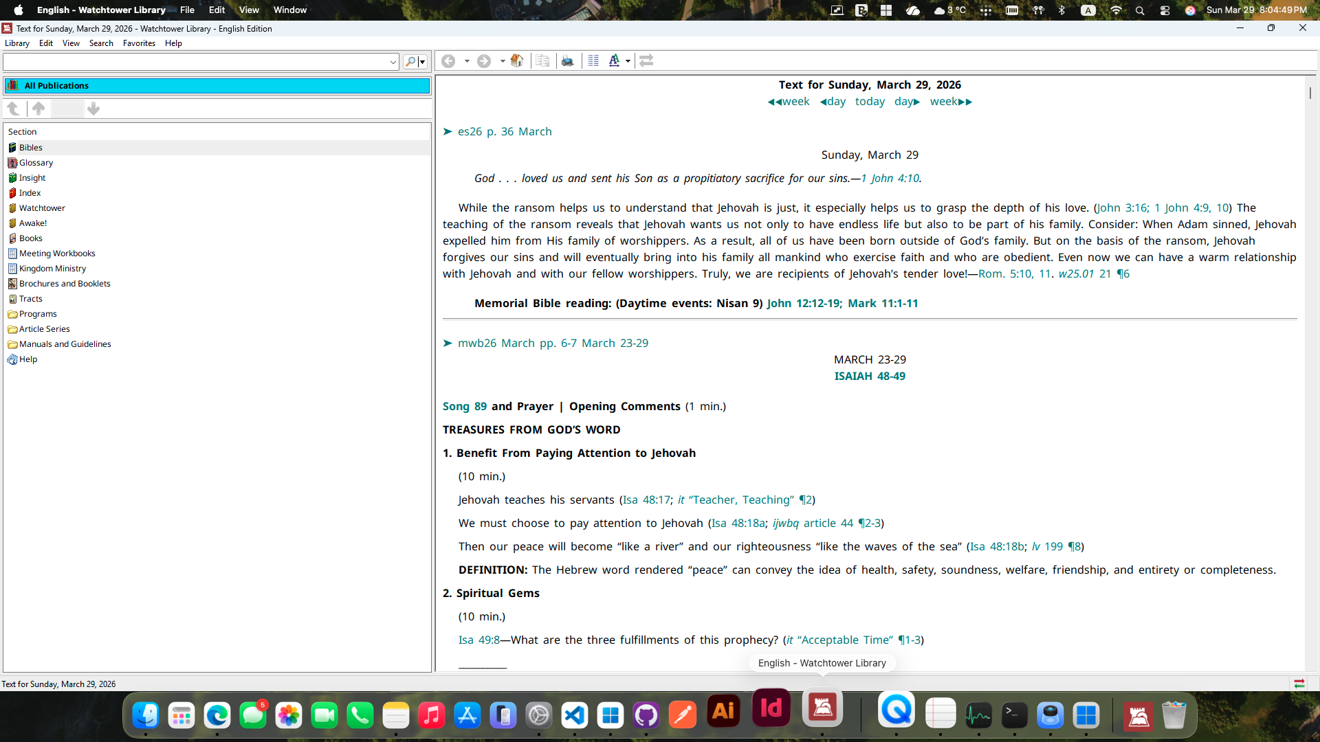Open the search field history dropdown
This screenshot has height=742, width=1320.
(393, 62)
